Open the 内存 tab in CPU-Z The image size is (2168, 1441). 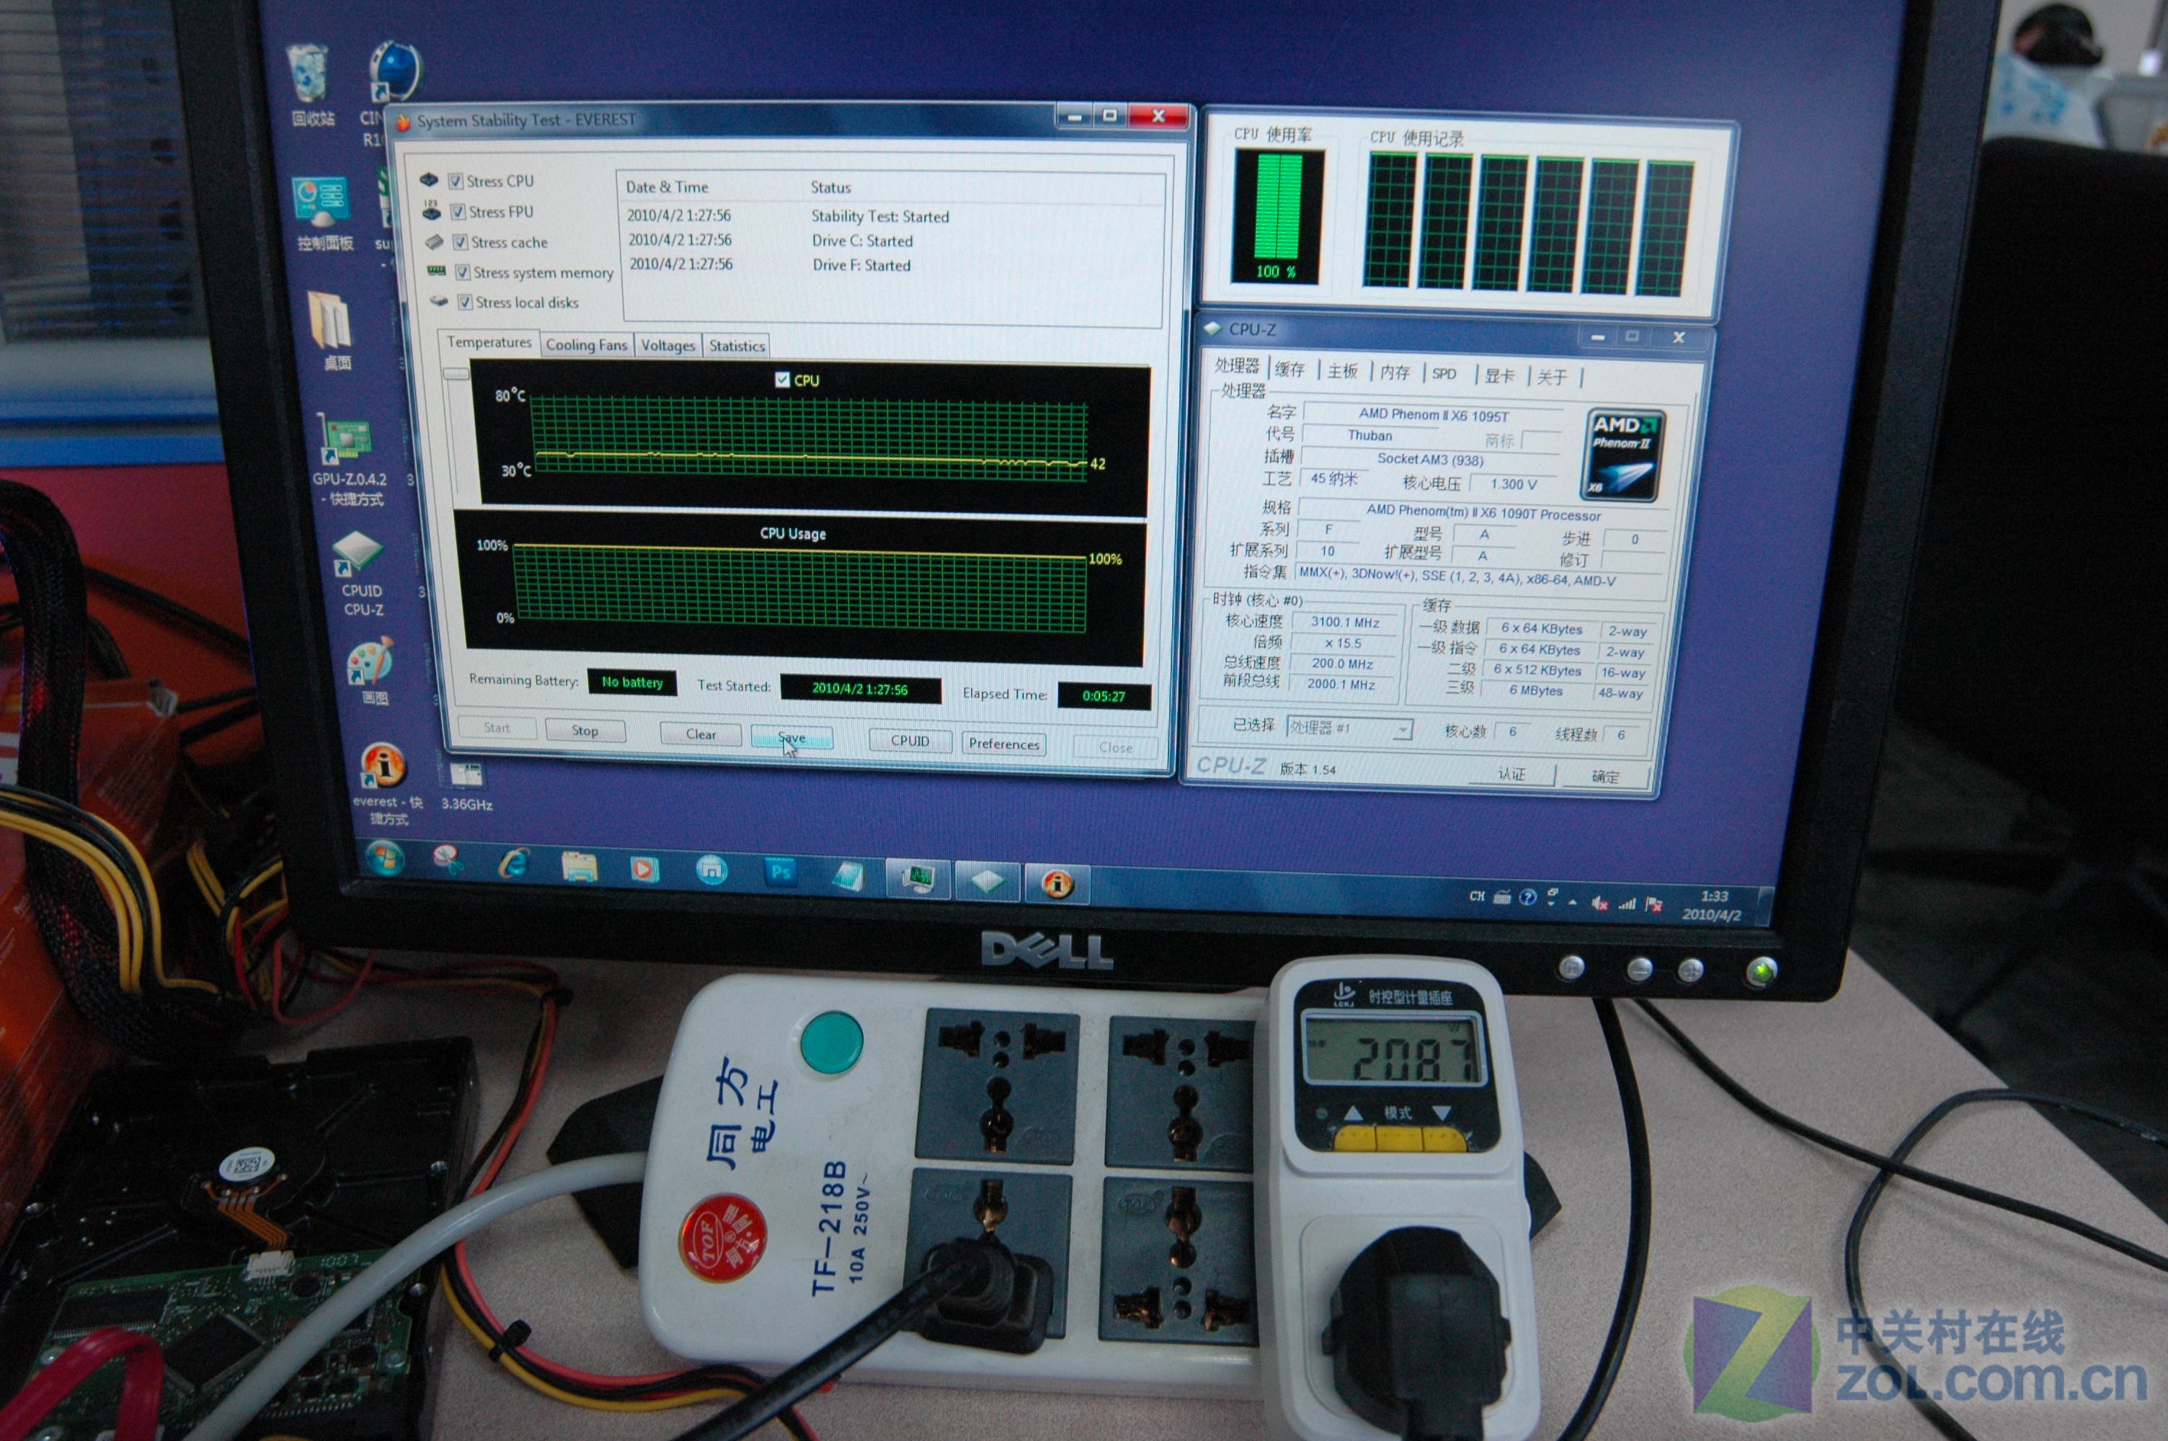click(x=1395, y=372)
